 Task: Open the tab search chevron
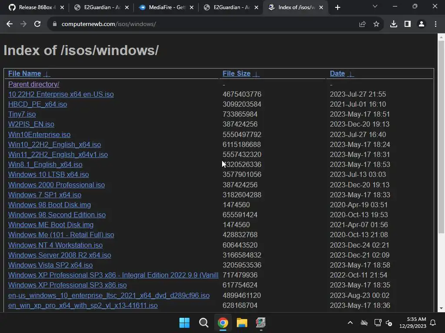tap(375, 6)
